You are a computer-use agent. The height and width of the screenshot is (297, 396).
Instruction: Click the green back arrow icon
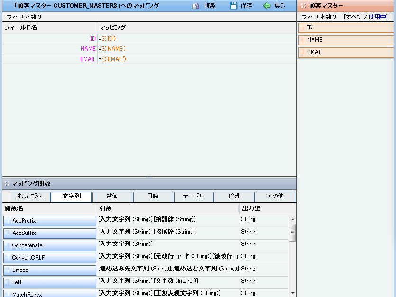pyautogui.click(x=267, y=6)
